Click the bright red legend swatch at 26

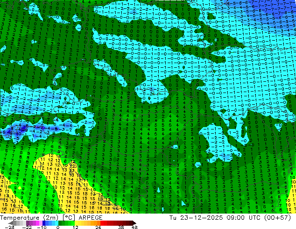[102, 223]
